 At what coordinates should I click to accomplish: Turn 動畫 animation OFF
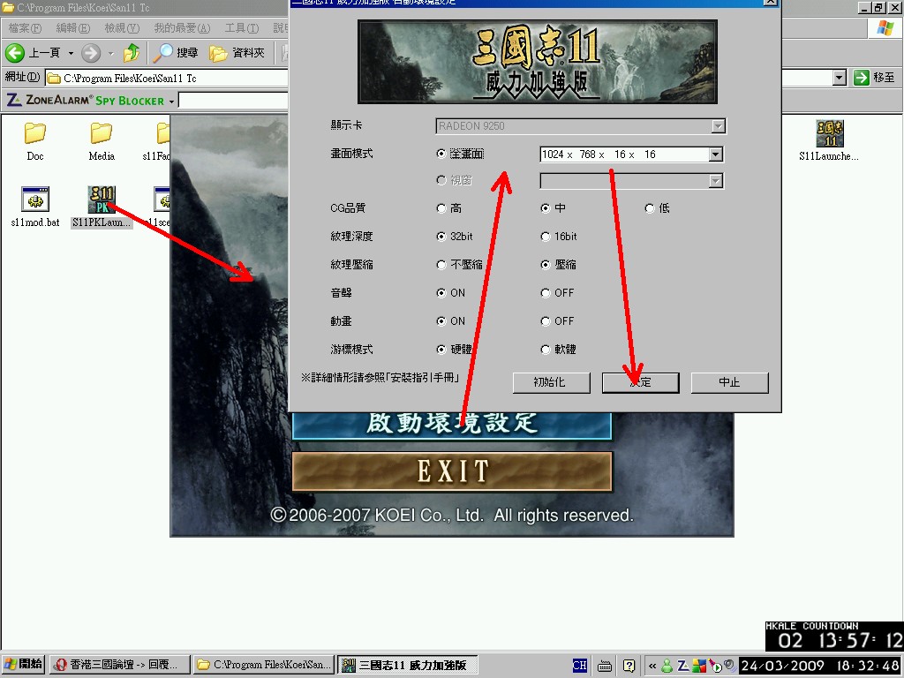coord(546,321)
